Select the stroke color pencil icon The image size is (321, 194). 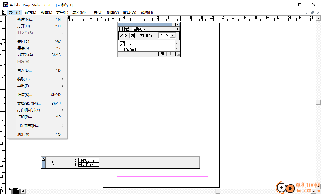122,36
